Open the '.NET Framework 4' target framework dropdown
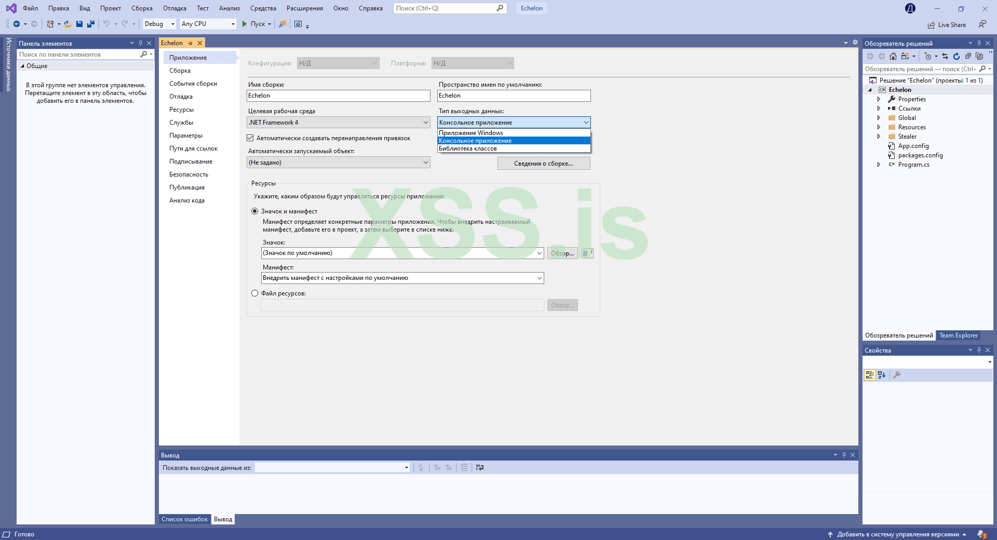The width and height of the screenshot is (997, 540). click(339, 123)
